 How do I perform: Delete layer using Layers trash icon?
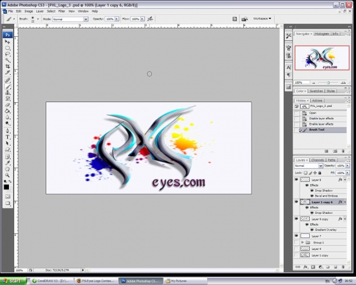343,267
